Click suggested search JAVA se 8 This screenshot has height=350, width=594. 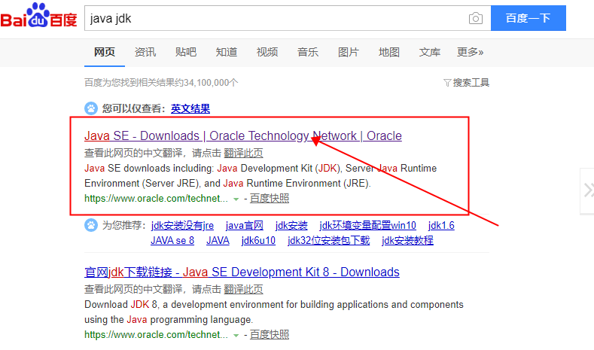pos(172,241)
